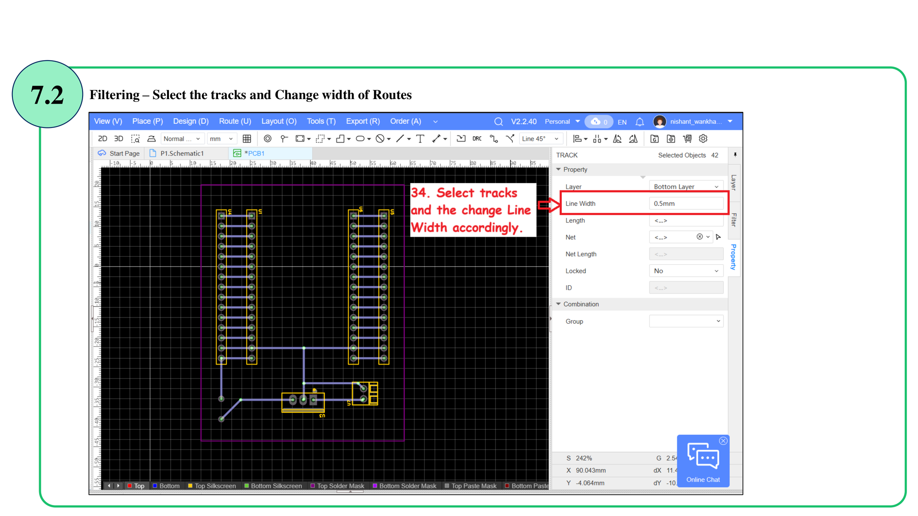Open the Order (A) menu
Image resolution: width=918 pixels, height=516 pixels.
coord(405,121)
